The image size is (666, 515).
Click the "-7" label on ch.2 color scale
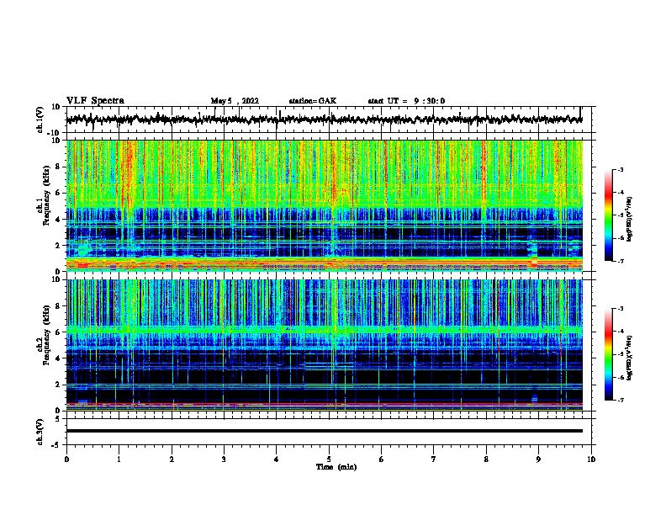click(621, 400)
